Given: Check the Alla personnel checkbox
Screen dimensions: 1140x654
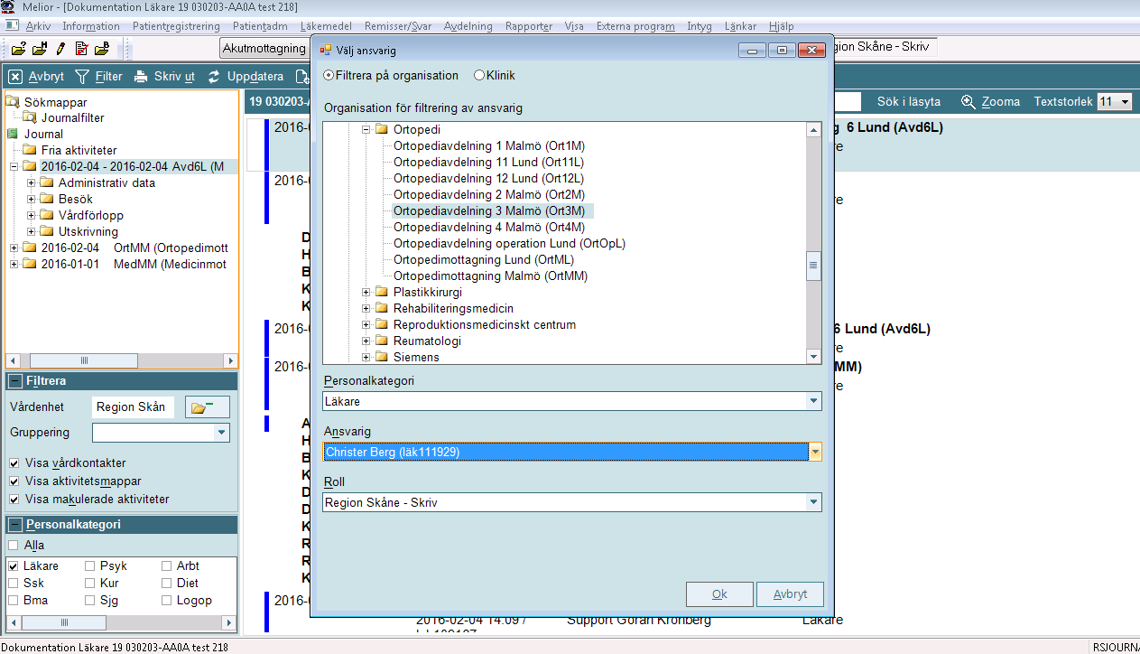Looking at the screenshot, I should coord(13,545).
